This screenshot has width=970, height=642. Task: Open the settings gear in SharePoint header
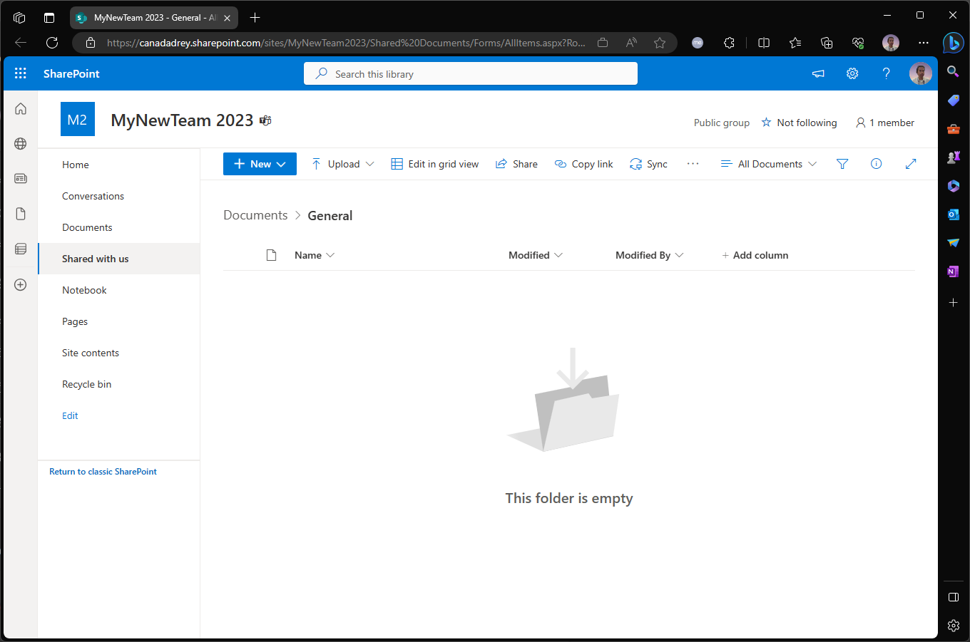pyautogui.click(x=852, y=73)
